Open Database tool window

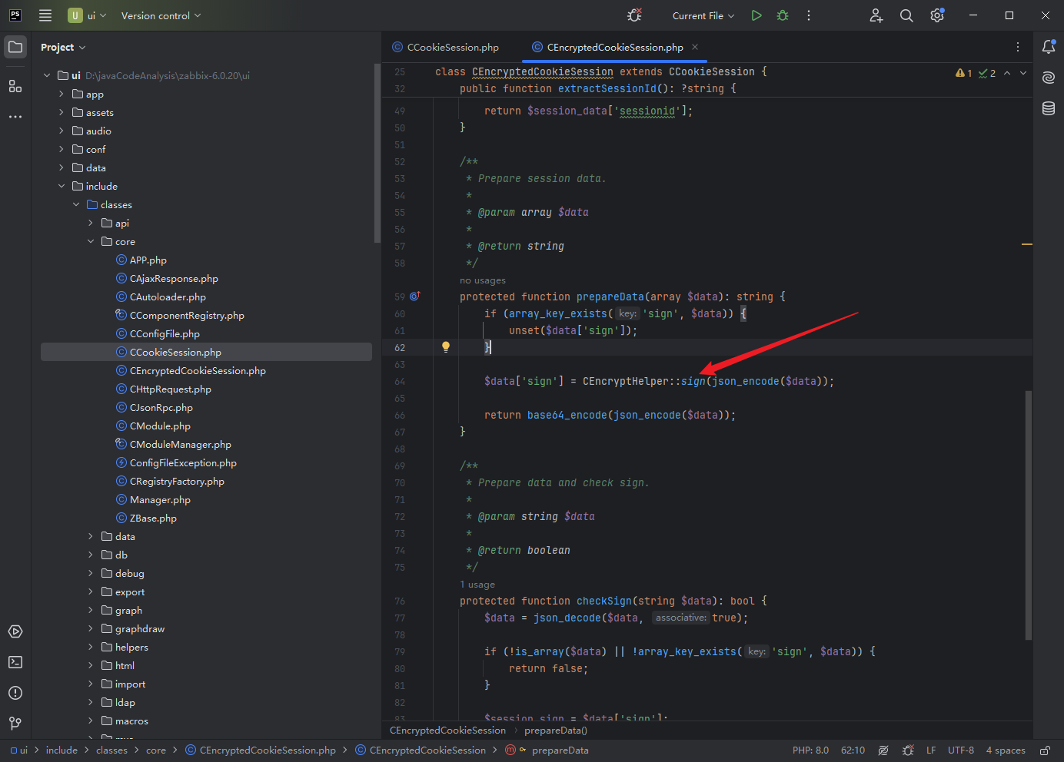click(x=1049, y=108)
